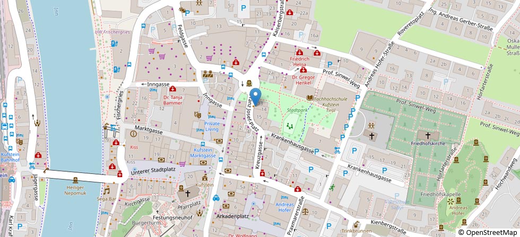Image resolution: width=520 pixels, height=237 pixels.
Task: Click the information icon near Marktgasse
Action: pyautogui.click(x=133, y=134)
